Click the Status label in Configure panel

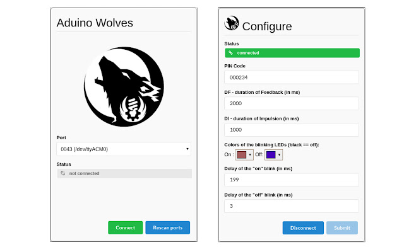[x=232, y=43]
